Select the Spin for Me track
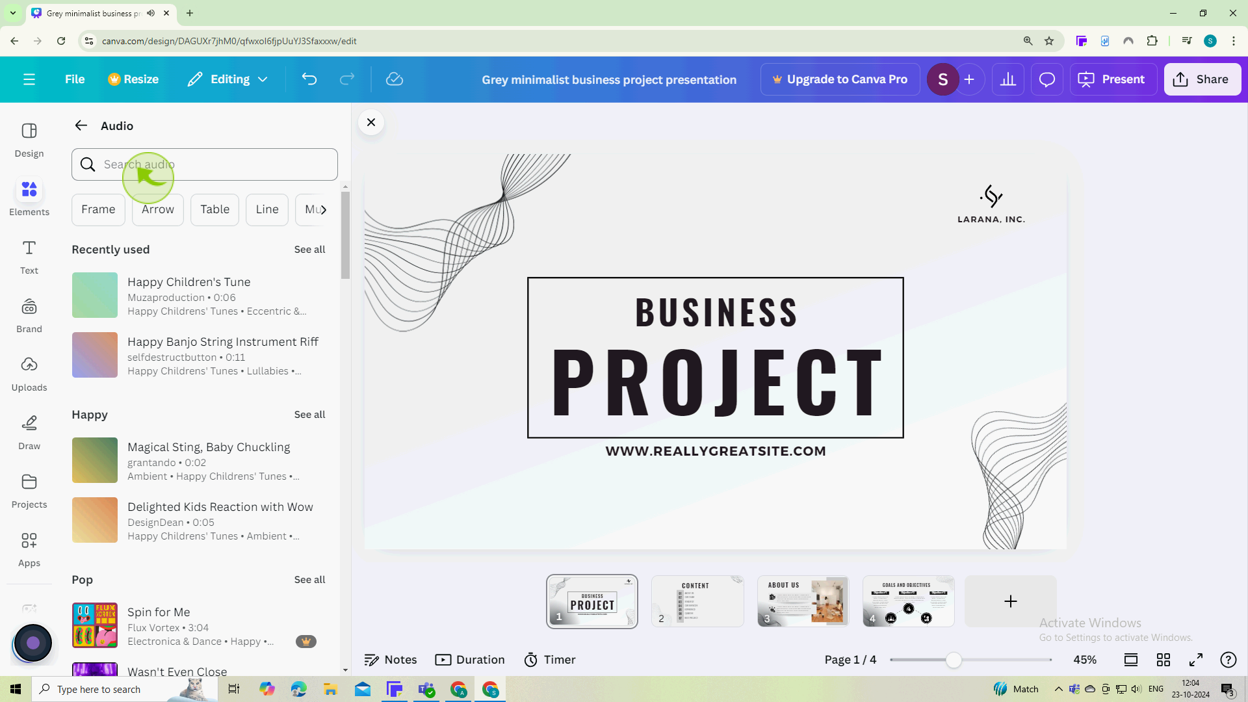The width and height of the screenshot is (1248, 702). [x=198, y=626]
